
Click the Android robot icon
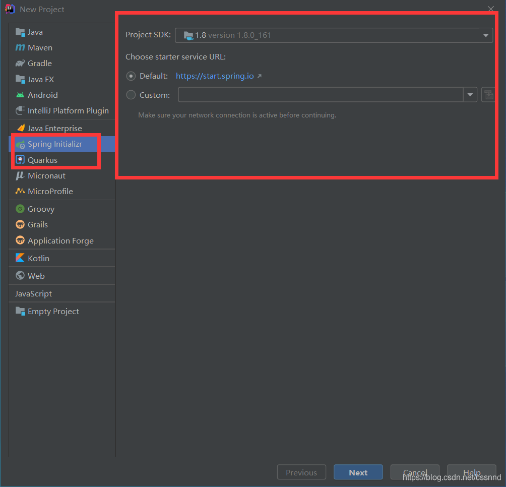[20, 95]
